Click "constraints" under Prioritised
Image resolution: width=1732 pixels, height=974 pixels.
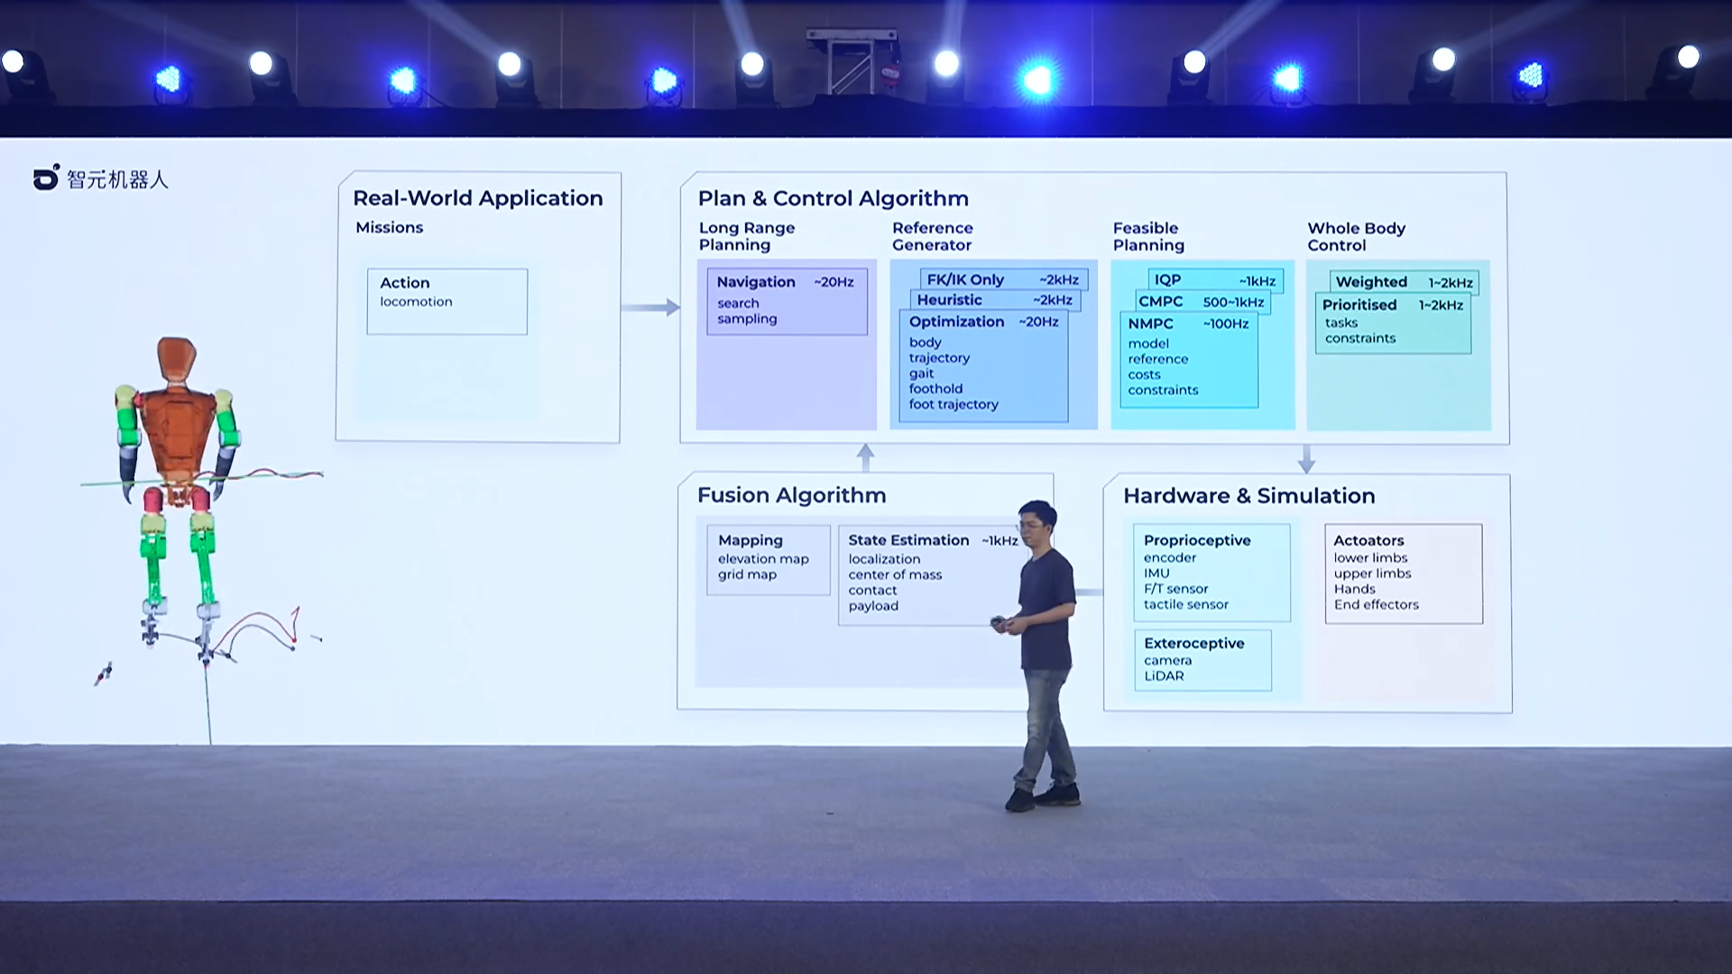coord(1360,338)
